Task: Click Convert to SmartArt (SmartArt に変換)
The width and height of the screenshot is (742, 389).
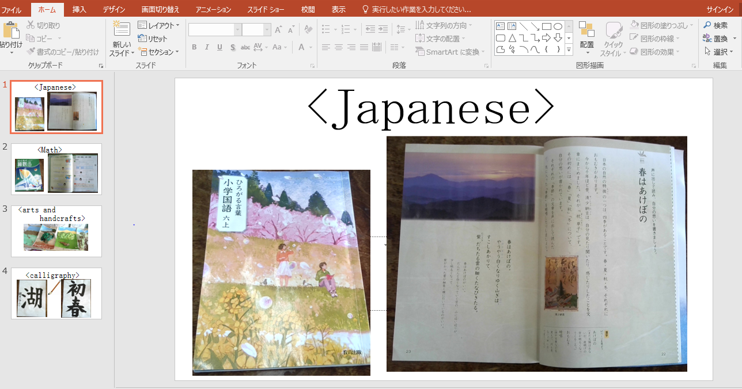Action: (x=450, y=52)
